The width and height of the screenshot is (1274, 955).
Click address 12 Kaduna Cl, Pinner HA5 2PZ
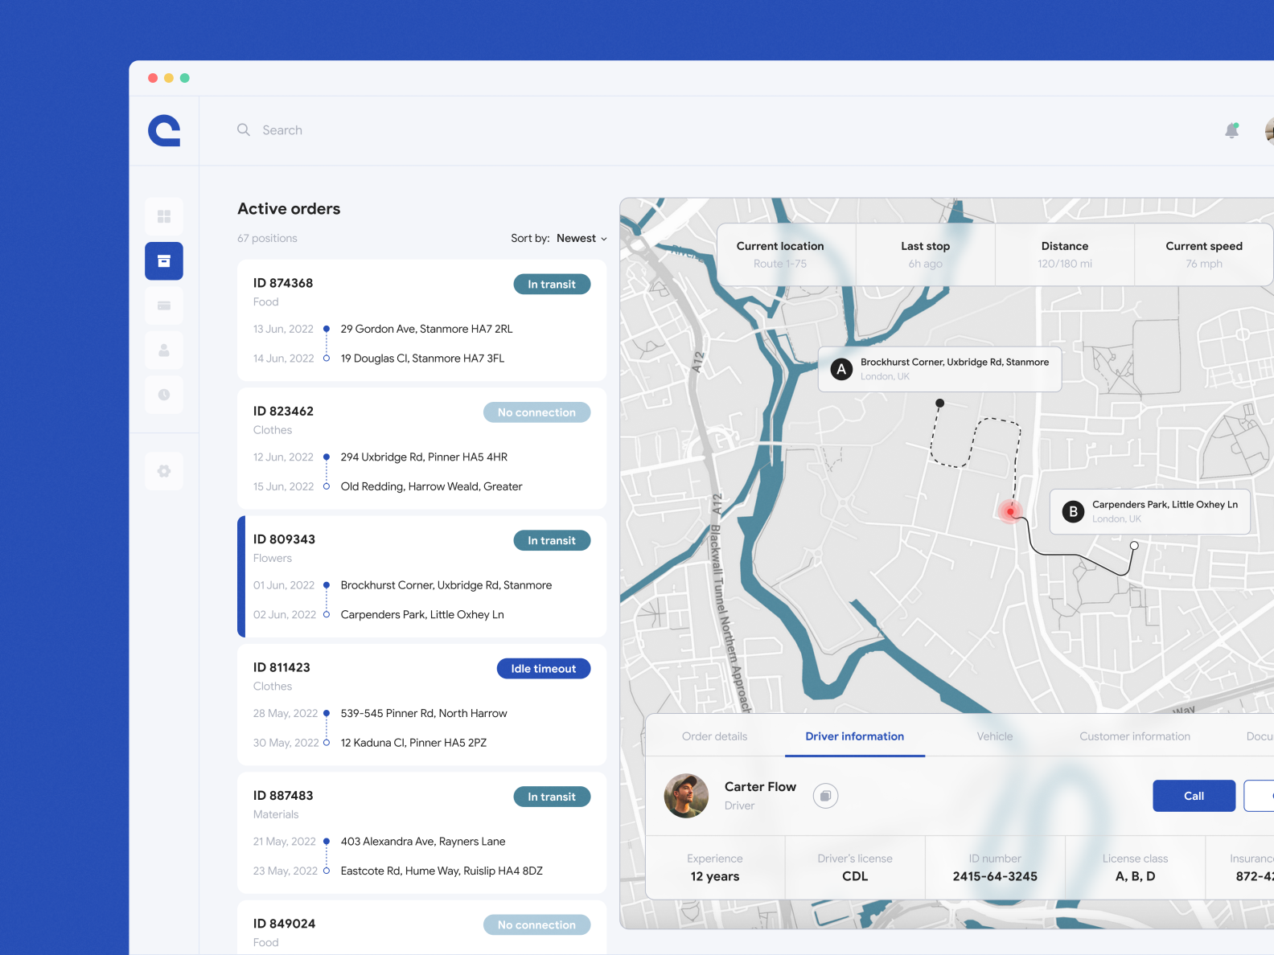413,743
